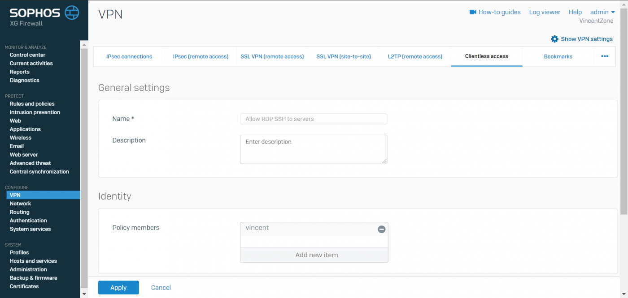
Task: Open Rules and policies
Action: 32,104
